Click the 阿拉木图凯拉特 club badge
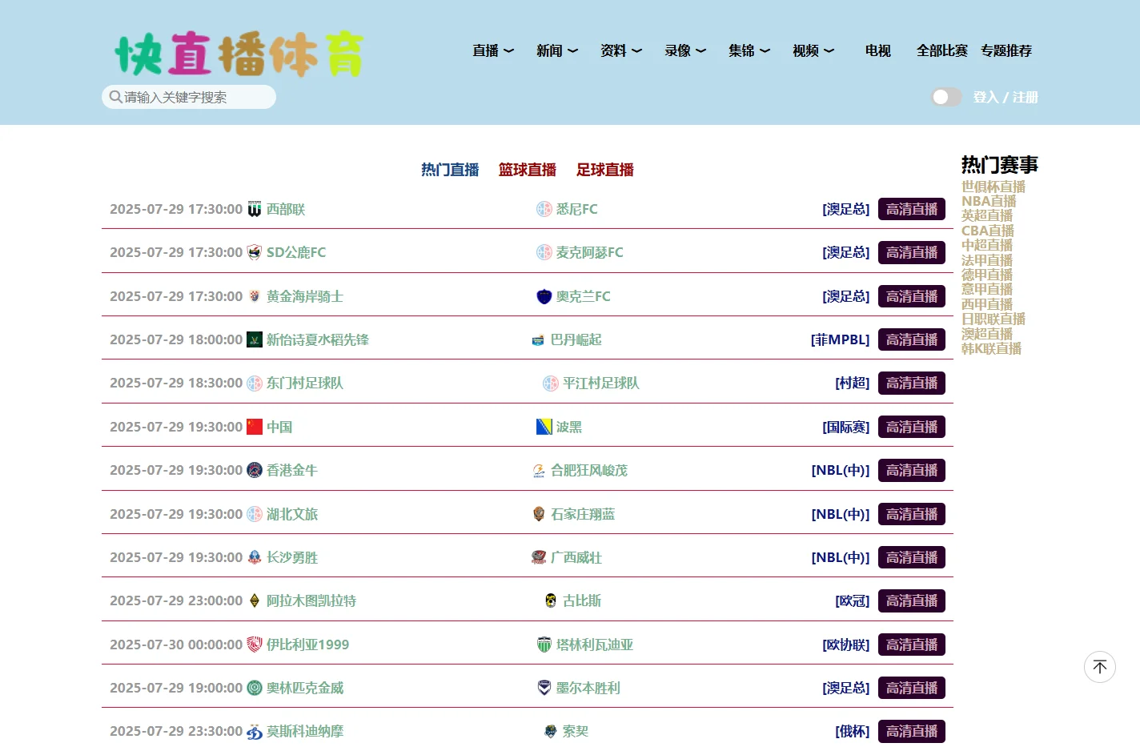 click(x=255, y=600)
